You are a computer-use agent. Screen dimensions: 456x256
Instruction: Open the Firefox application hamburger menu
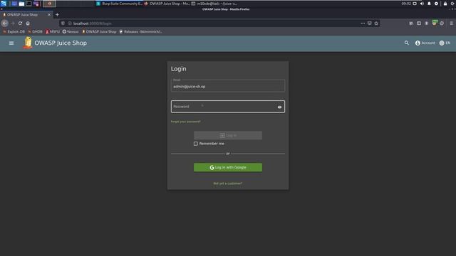pos(451,23)
